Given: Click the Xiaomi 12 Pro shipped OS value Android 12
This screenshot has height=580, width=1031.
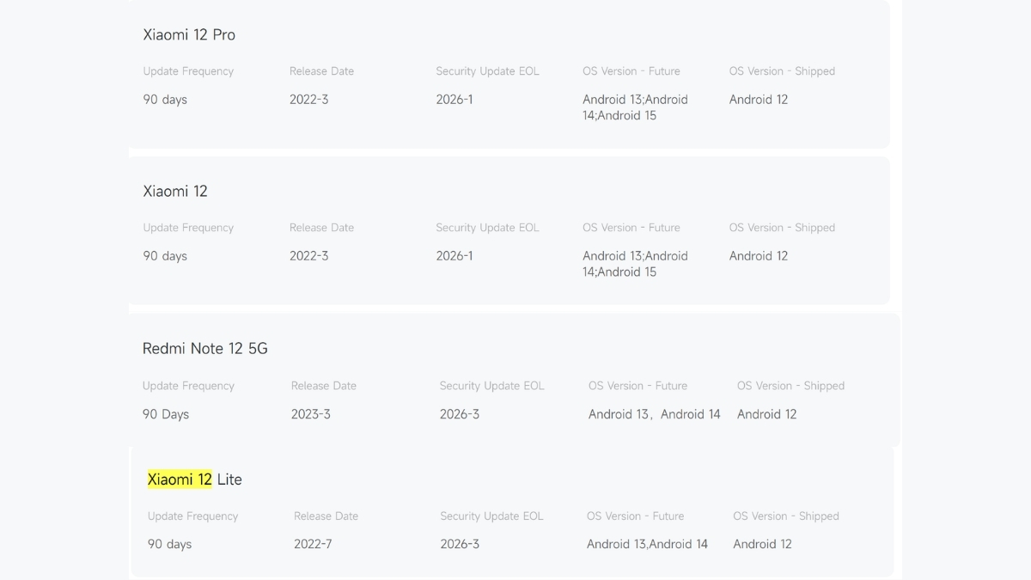Looking at the screenshot, I should (759, 100).
